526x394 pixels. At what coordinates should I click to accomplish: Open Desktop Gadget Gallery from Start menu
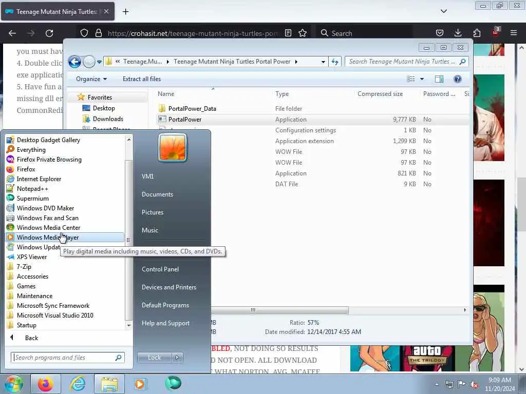pyautogui.click(x=48, y=140)
